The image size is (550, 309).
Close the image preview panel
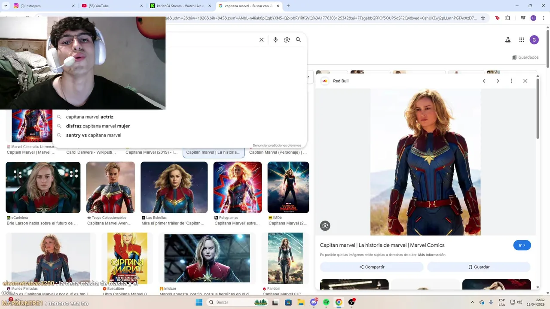525,81
